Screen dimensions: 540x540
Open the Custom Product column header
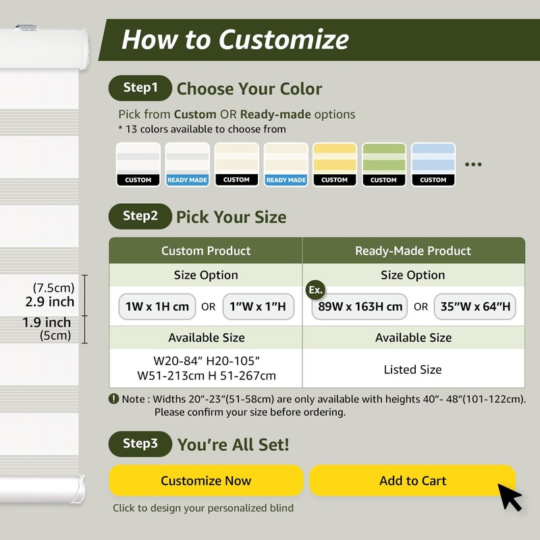pos(206,250)
